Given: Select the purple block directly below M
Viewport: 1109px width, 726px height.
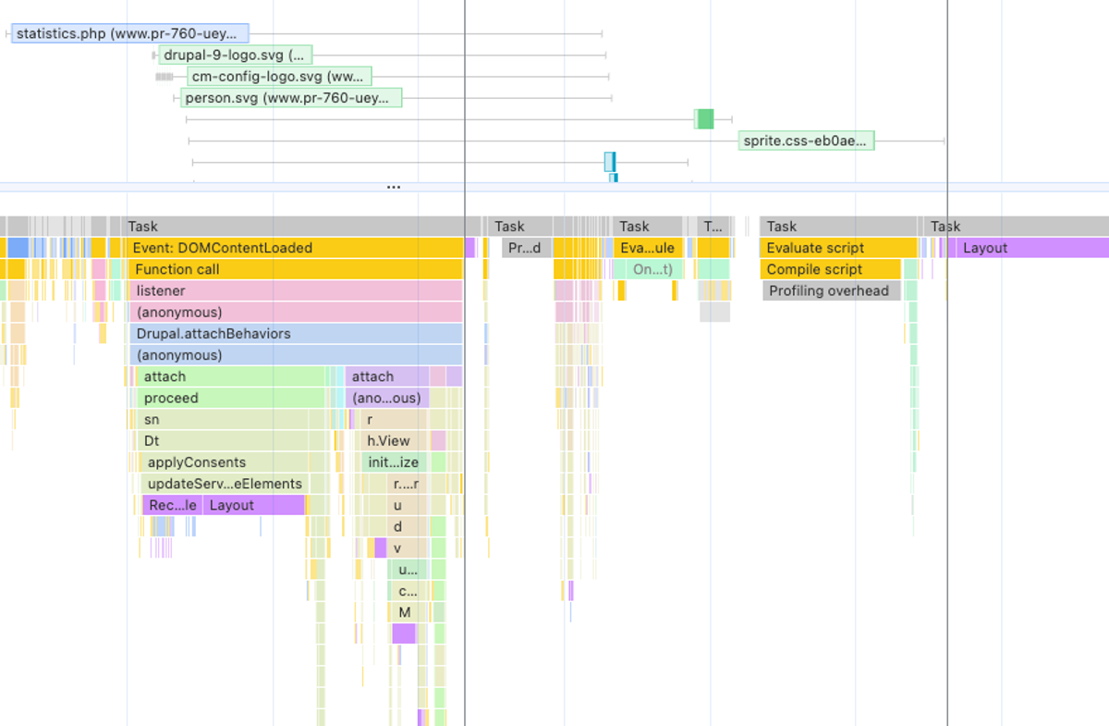Looking at the screenshot, I should coord(404,634).
